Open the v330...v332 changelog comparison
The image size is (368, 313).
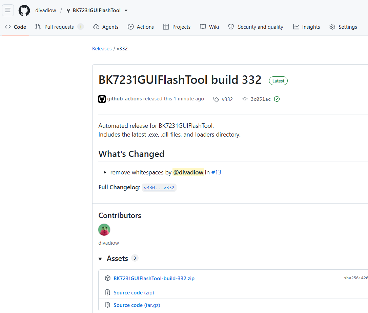[x=159, y=188]
